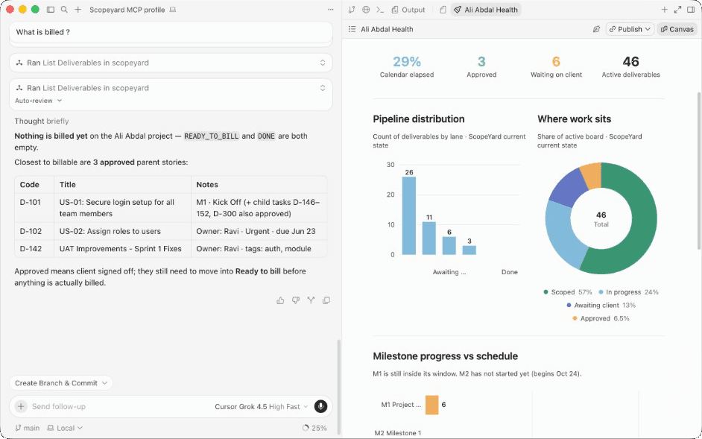Click the context usage 25% indicator
The width and height of the screenshot is (702, 439).
(314, 428)
